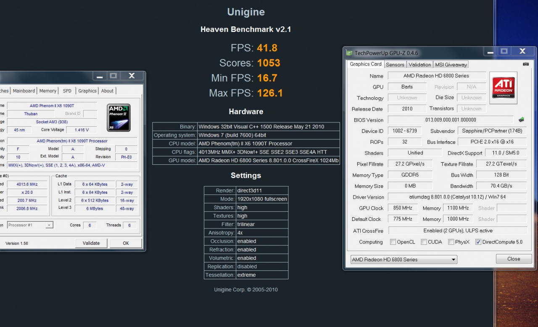Click the GPU-Z screenshot camera icon

(526, 64)
